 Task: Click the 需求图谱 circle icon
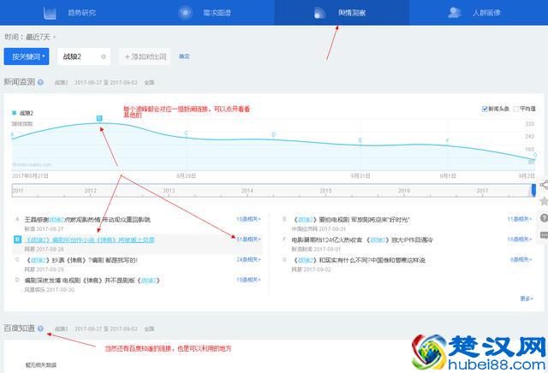click(185, 13)
